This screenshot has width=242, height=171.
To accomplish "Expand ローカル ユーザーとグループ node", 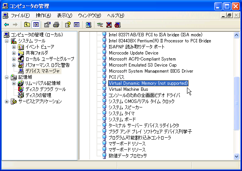I will click(14, 59).
